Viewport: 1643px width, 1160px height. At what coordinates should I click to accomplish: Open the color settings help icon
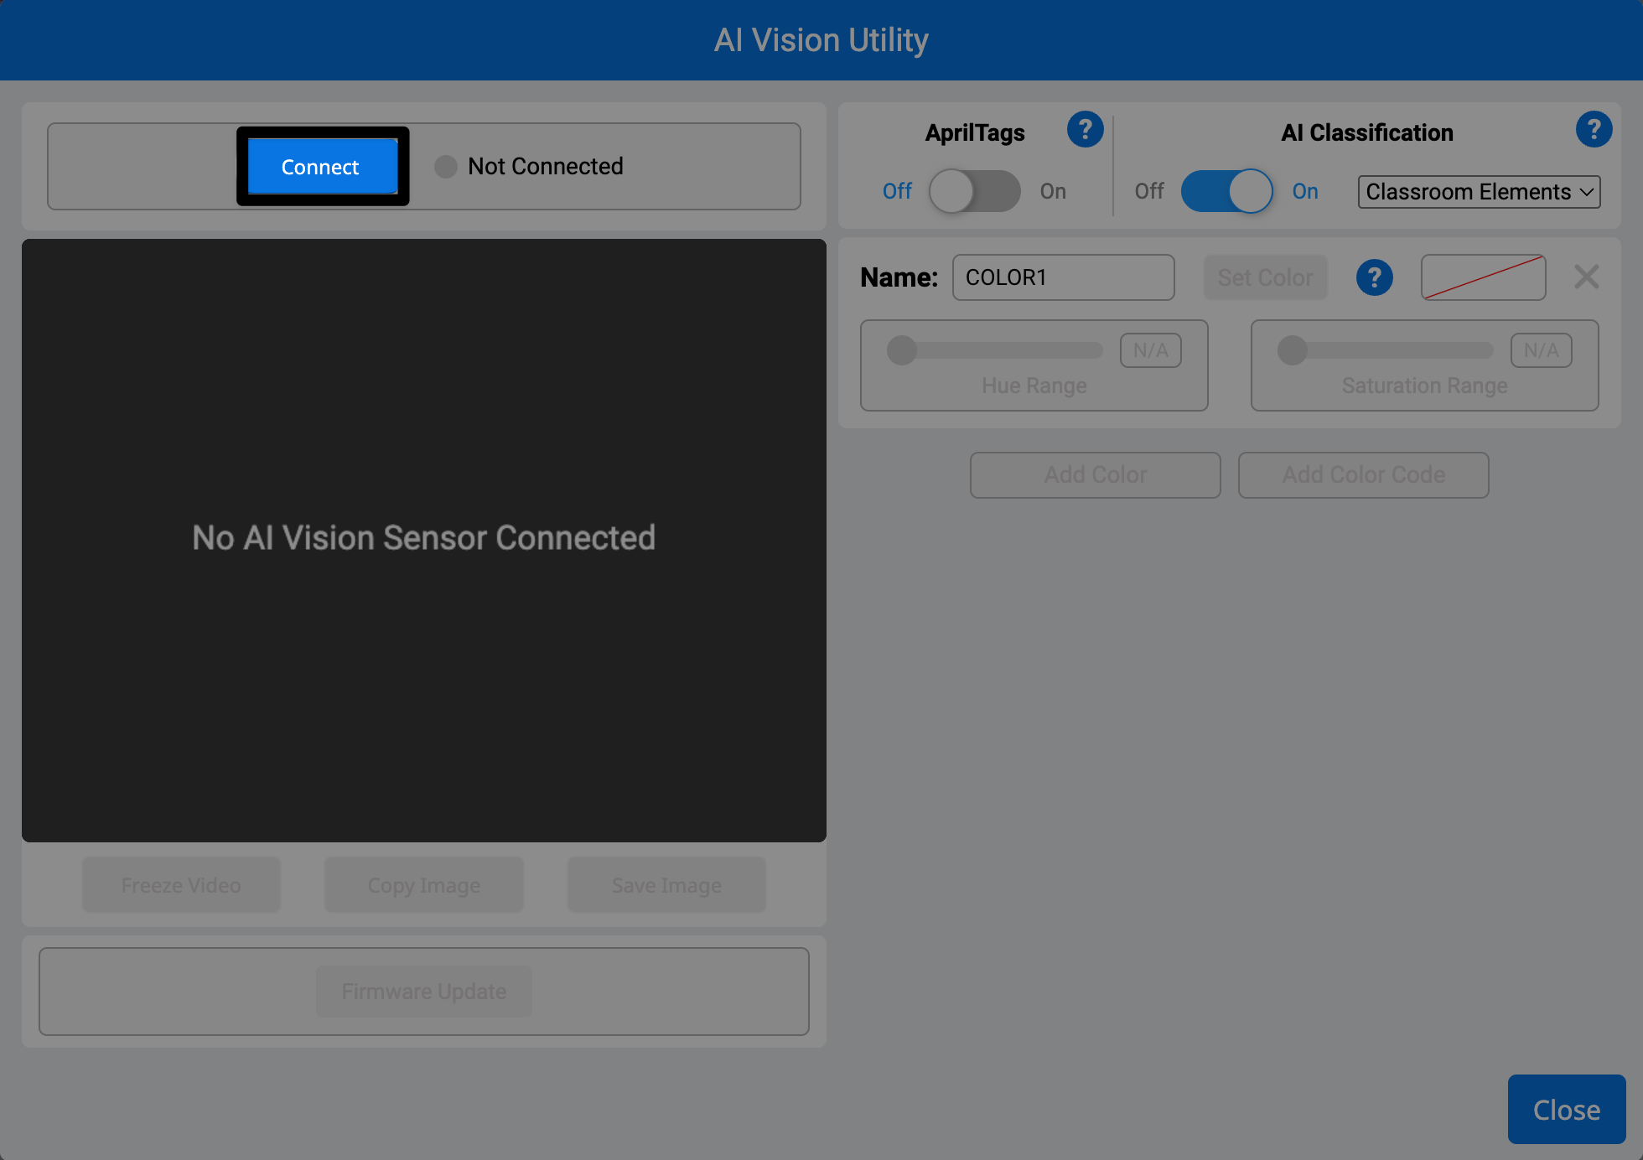click(1374, 277)
